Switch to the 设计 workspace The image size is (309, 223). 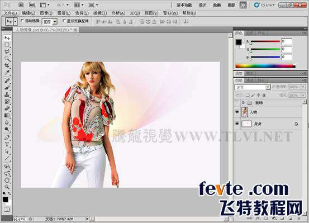tap(202, 5)
